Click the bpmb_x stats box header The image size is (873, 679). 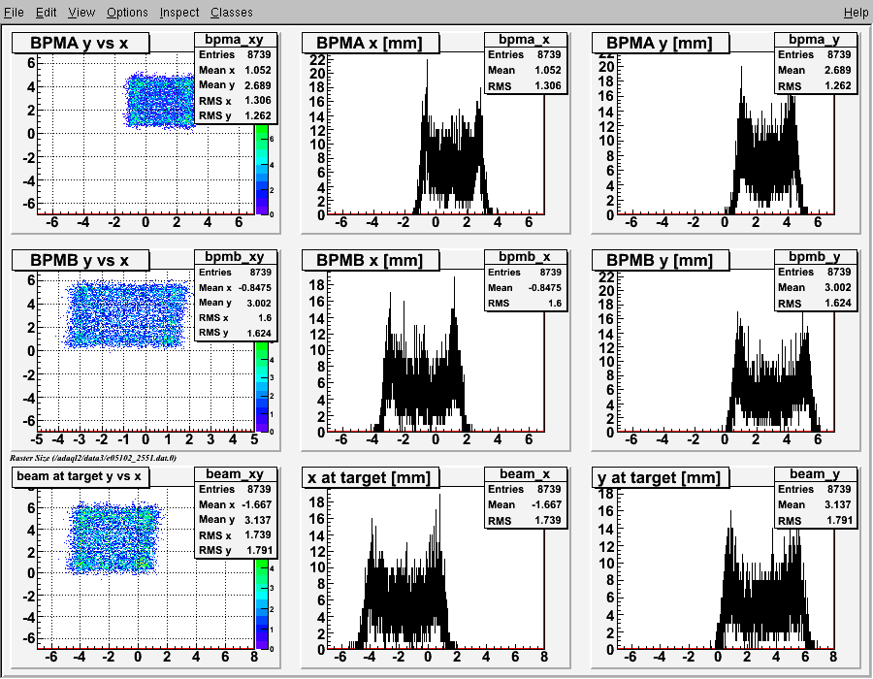tap(525, 257)
